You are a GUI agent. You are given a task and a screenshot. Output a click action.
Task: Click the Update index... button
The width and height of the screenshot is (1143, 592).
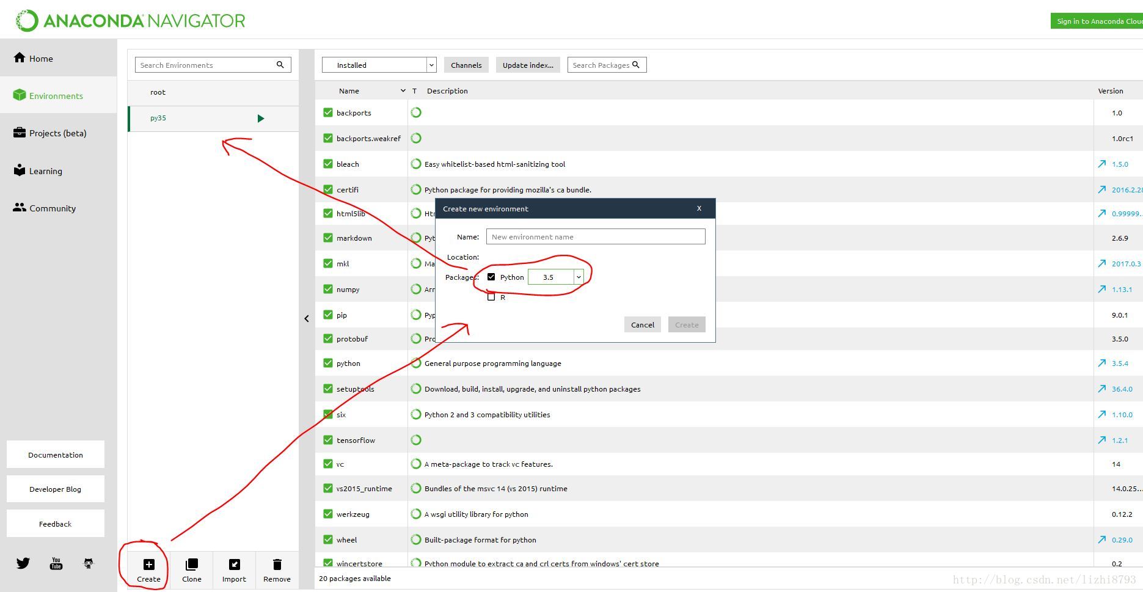point(528,65)
